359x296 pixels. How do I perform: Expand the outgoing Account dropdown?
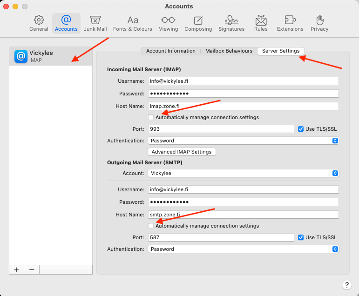pos(243,173)
